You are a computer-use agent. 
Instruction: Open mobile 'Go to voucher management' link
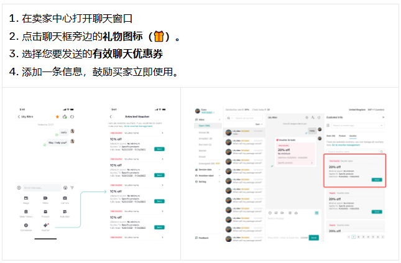pyautogui.click(x=138, y=126)
